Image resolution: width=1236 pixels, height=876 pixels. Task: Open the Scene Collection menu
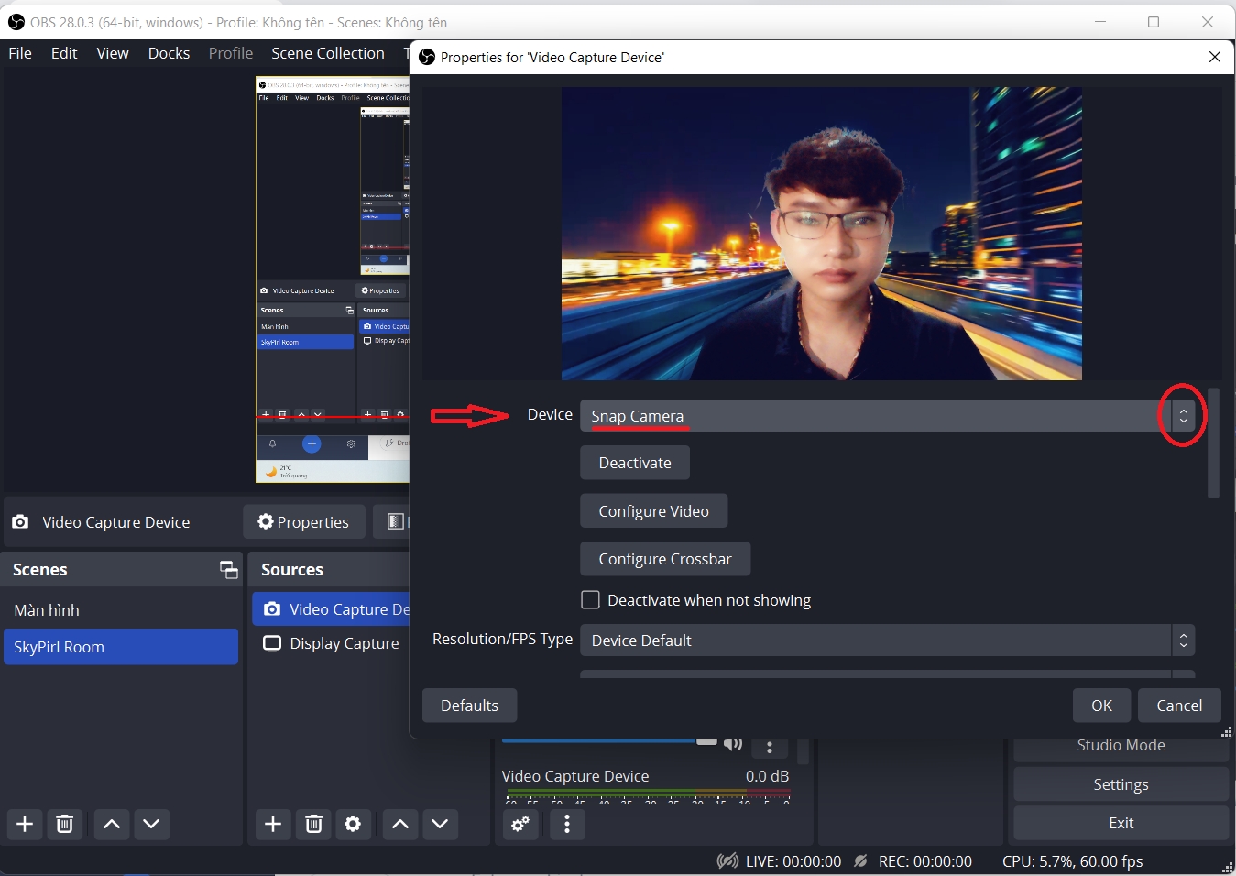click(327, 53)
